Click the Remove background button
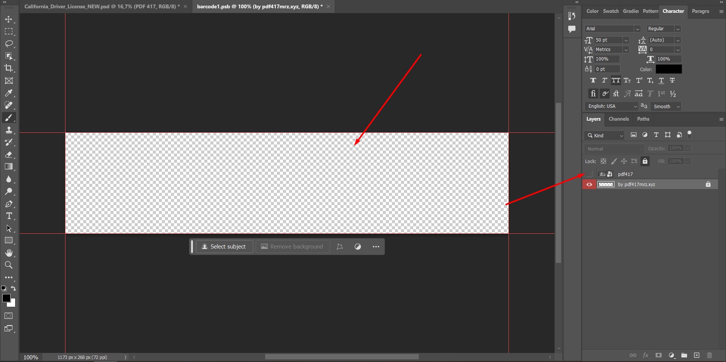 pos(292,246)
